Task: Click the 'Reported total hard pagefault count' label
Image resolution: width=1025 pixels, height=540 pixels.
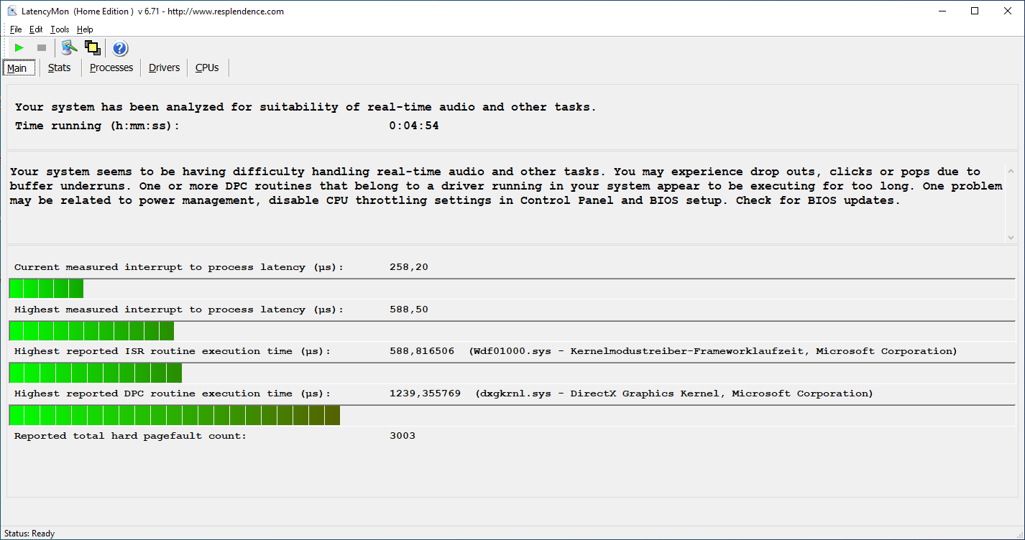Action: pos(130,436)
